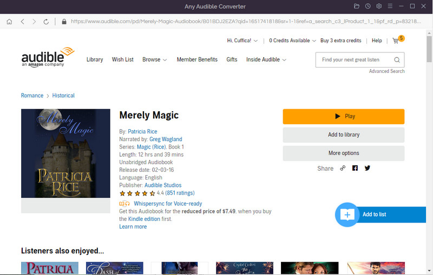Screen dimensions: 433x275
Task: Open Wish List menu item
Action: pos(123,59)
